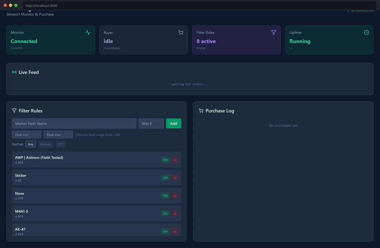Image resolution: width=380 pixels, height=248 pixels.
Task: Click the M4A1-S rule name
Action: [21, 211]
